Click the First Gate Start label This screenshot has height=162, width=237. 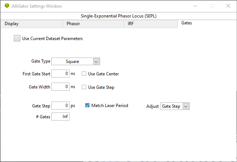click(x=36, y=74)
